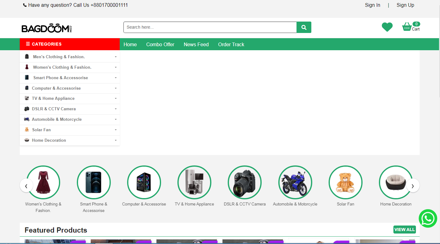Open Home Decoration carousel label
The height and width of the screenshot is (244, 440).
(x=396, y=204)
